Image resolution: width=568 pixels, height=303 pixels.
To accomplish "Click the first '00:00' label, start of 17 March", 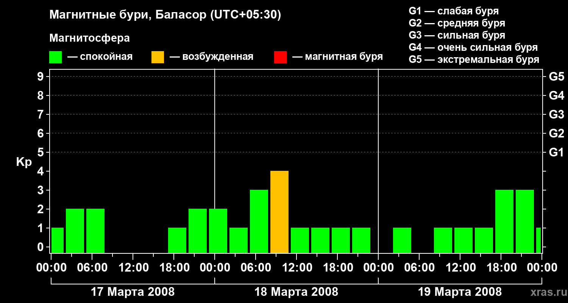I will pos(51,268).
